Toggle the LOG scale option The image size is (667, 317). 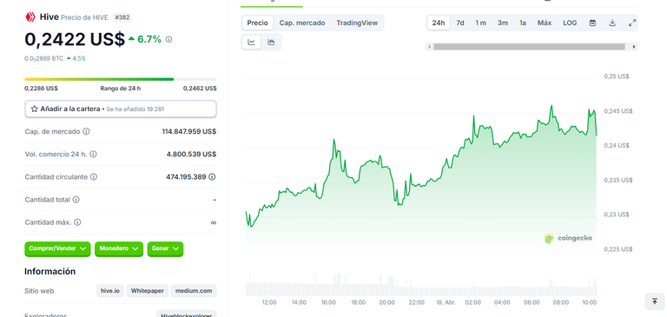(570, 23)
